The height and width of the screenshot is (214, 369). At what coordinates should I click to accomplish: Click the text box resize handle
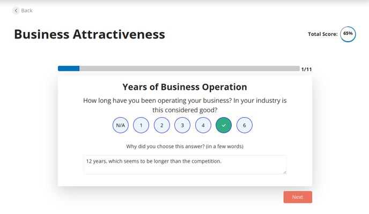tap(284, 172)
